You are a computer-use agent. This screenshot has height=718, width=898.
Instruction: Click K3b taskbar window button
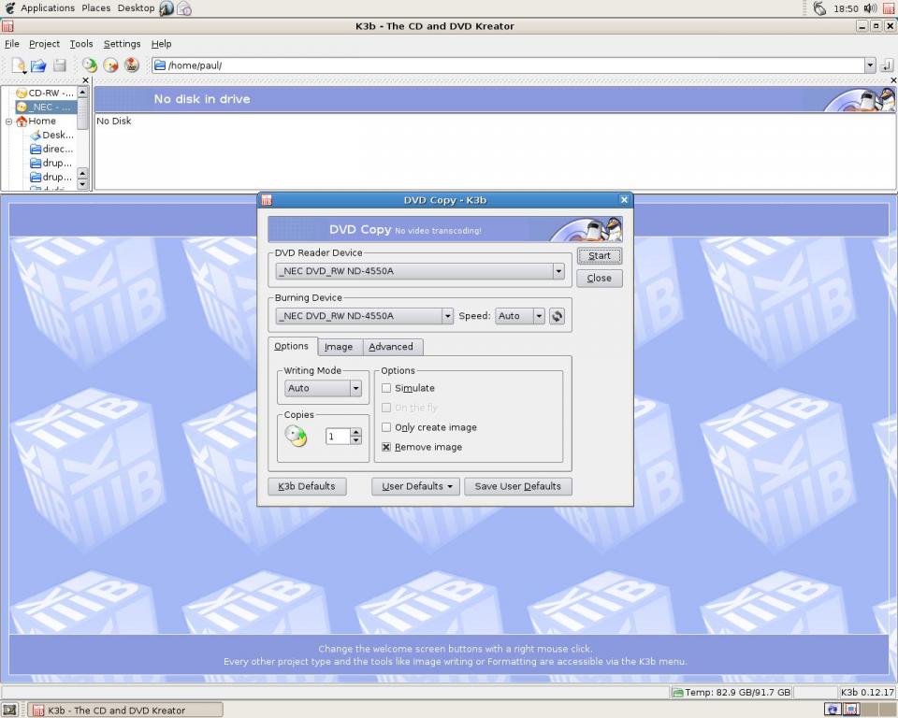[x=125, y=710]
